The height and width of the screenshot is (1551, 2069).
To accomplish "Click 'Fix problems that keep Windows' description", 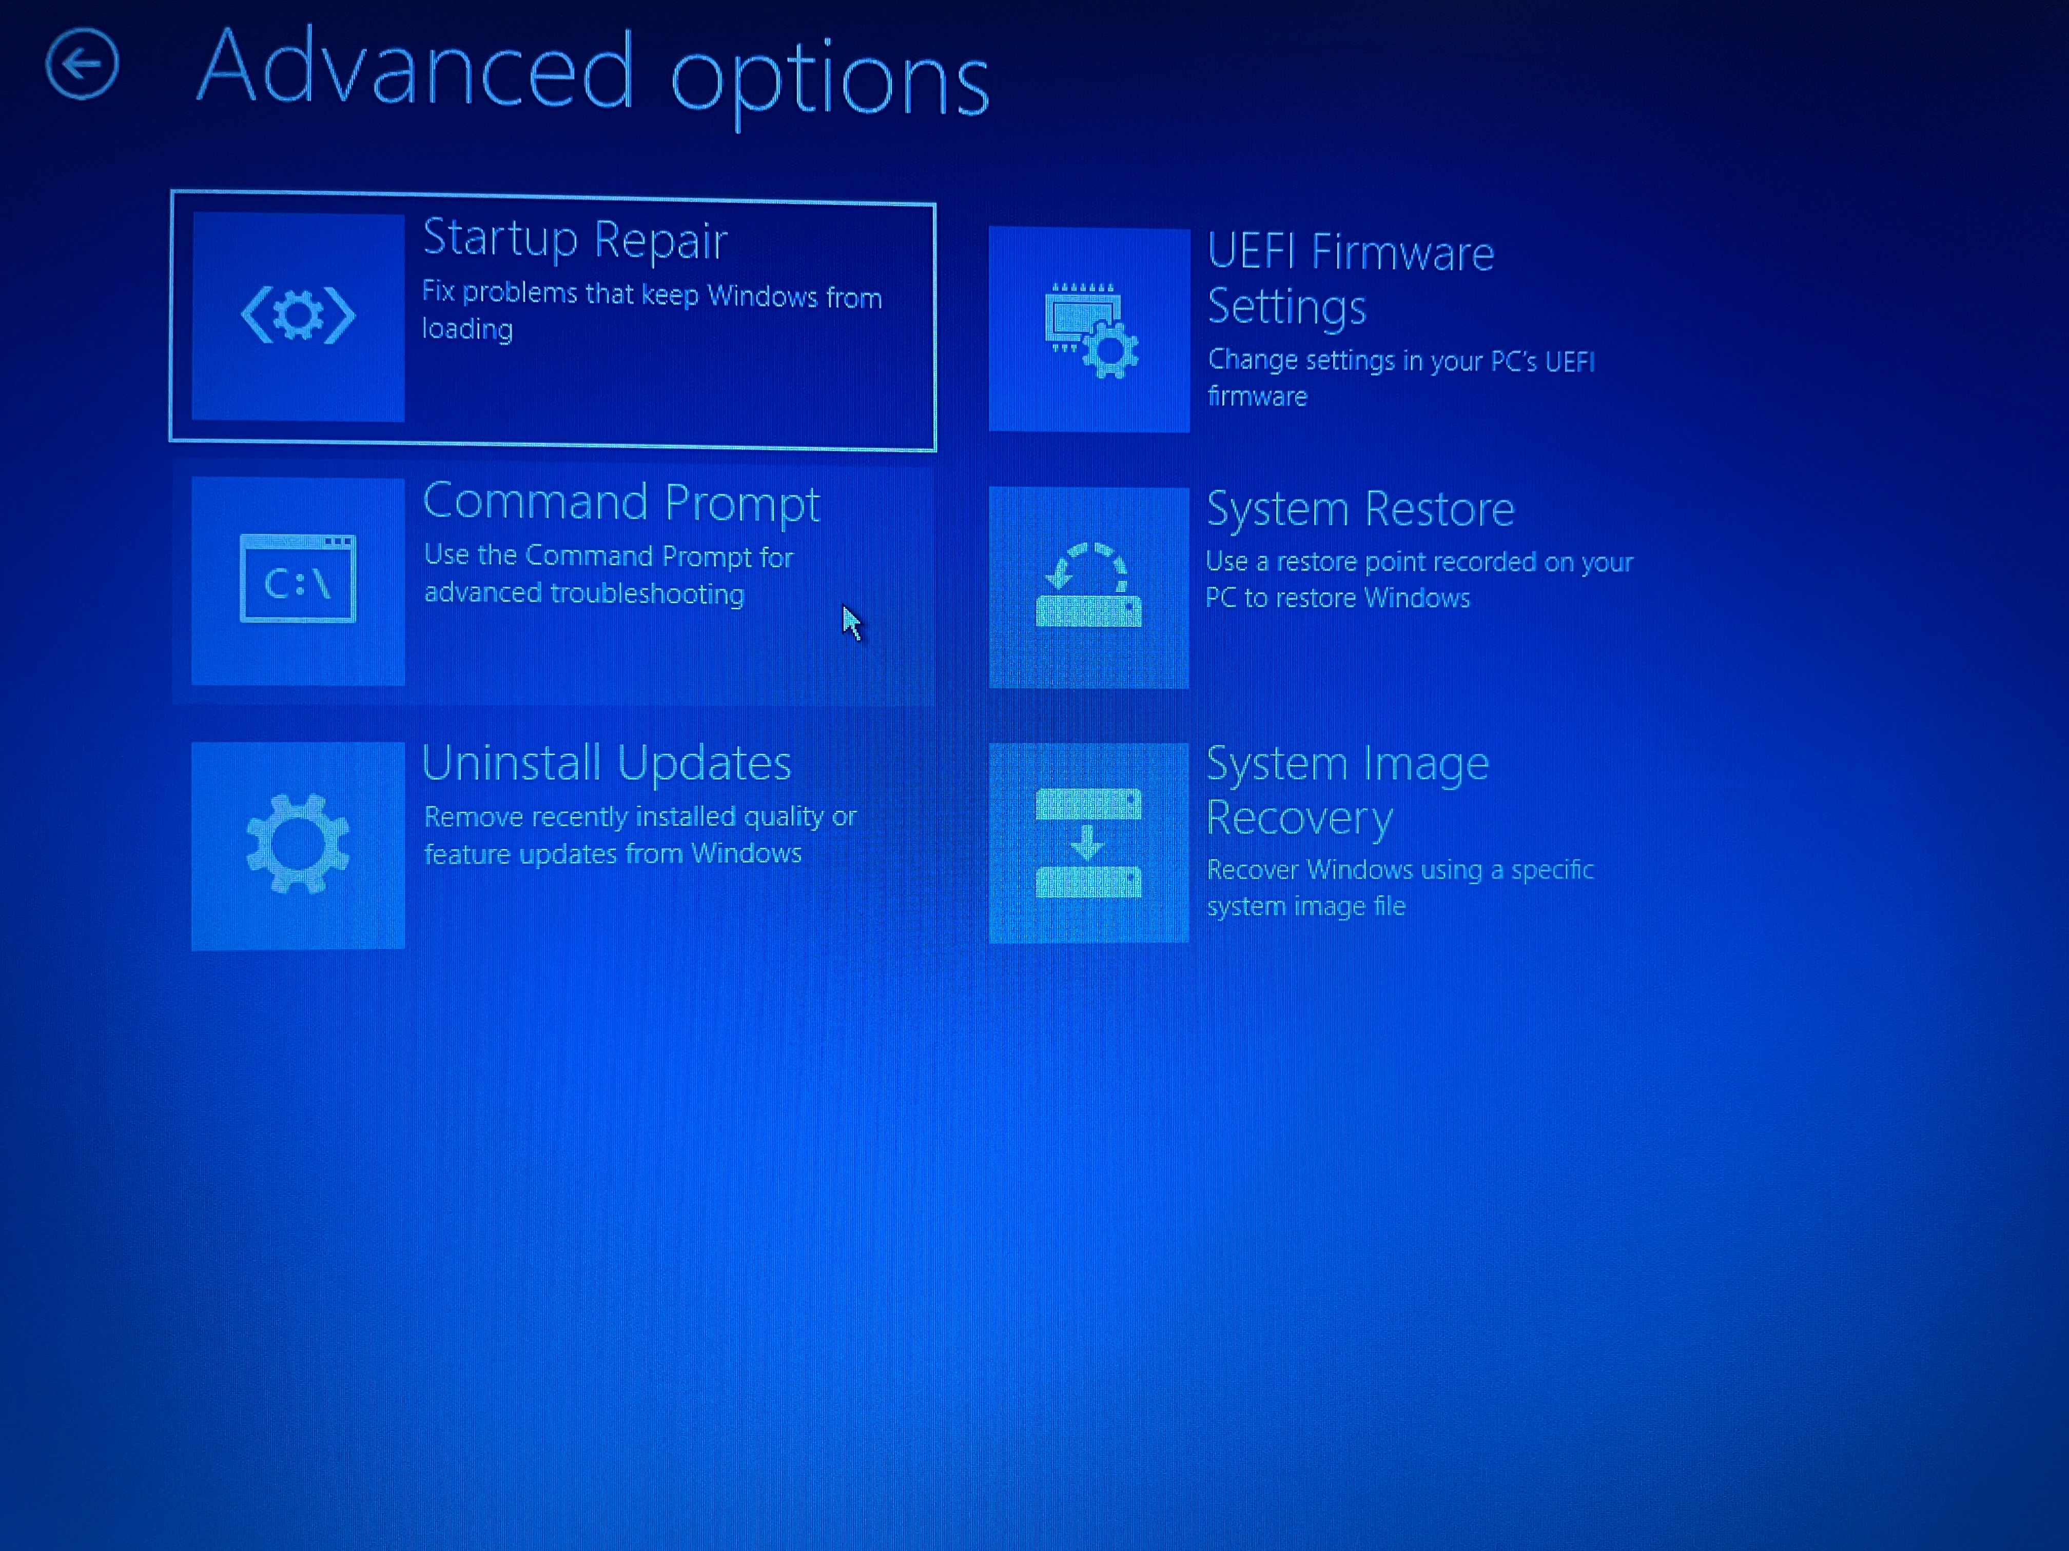I will point(651,295).
